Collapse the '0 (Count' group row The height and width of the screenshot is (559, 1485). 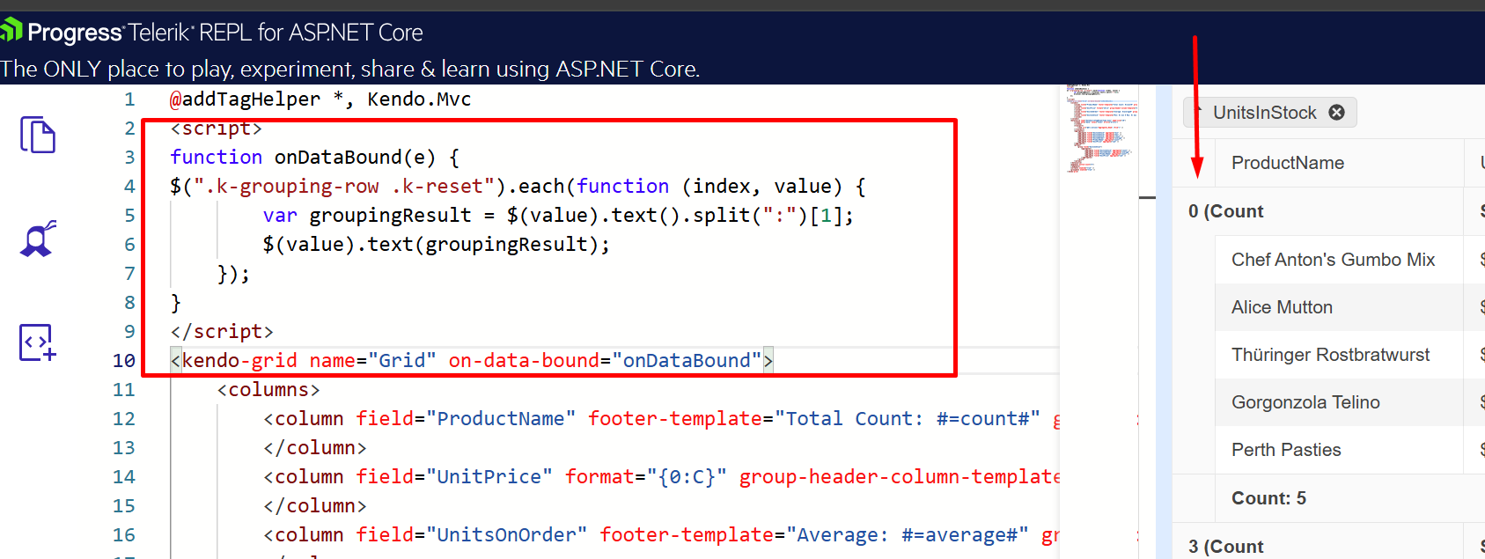(1225, 211)
